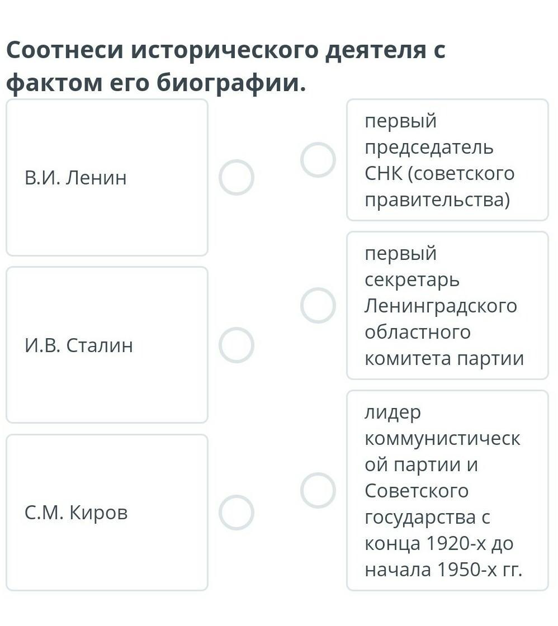Choose the первый секретарь Ленинградского областного комитета card
This screenshot has width=558, height=626.
click(x=447, y=305)
